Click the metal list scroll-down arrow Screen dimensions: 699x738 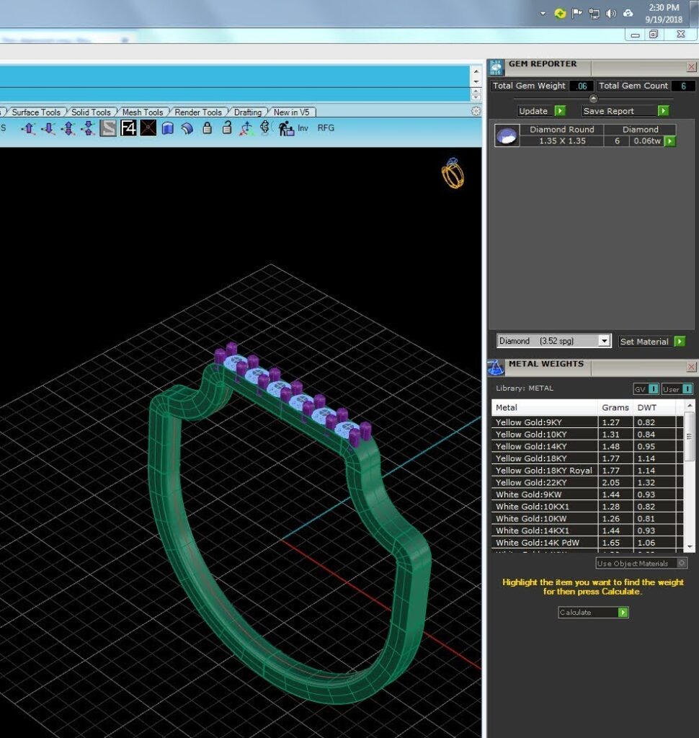point(690,547)
